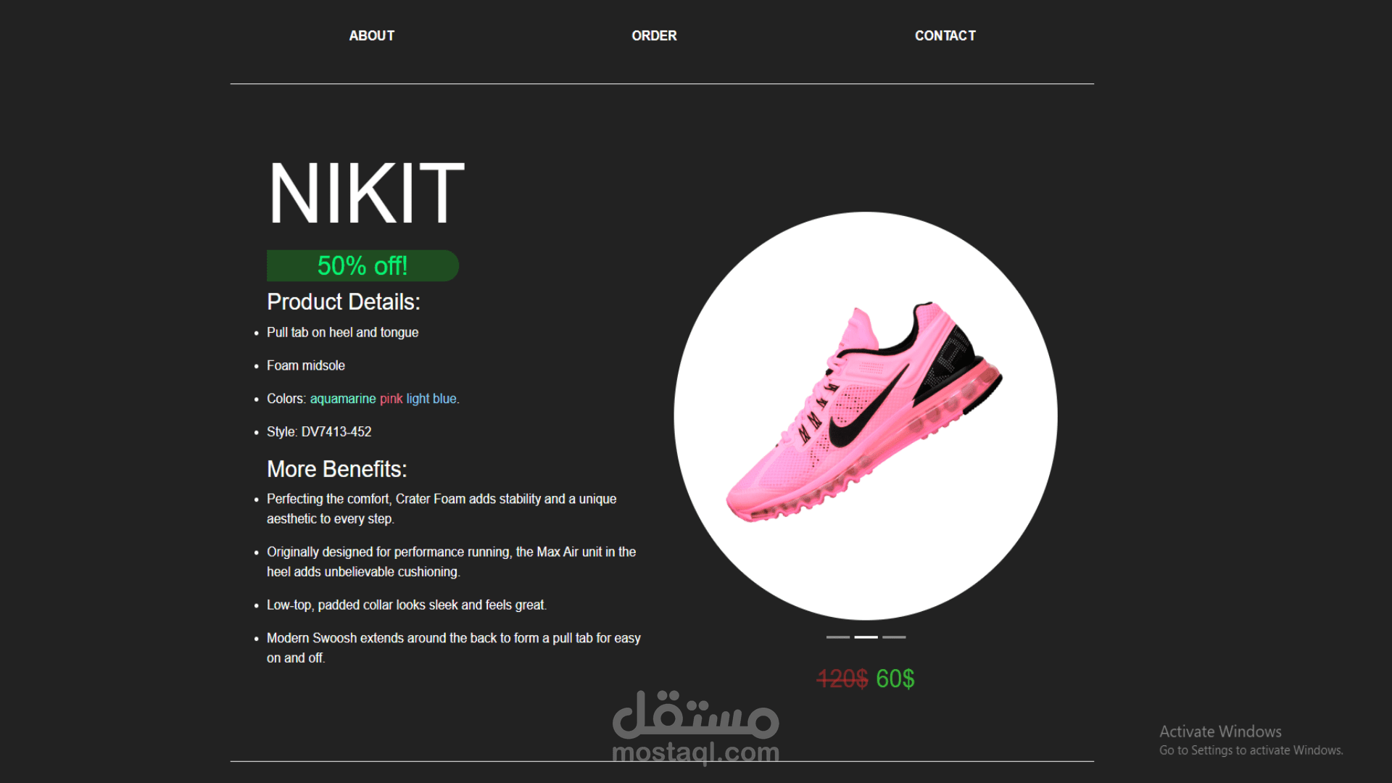This screenshot has width=1392, height=783.
Task: Click the Product Details heading
Action: point(344,302)
